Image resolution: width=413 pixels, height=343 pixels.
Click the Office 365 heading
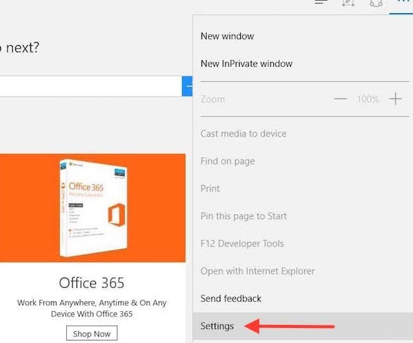click(91, 283)
